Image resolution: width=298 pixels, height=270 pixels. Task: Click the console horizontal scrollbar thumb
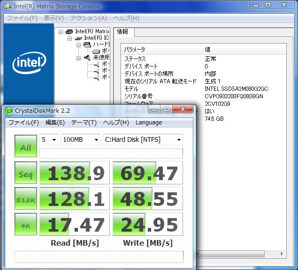[230, 254]
